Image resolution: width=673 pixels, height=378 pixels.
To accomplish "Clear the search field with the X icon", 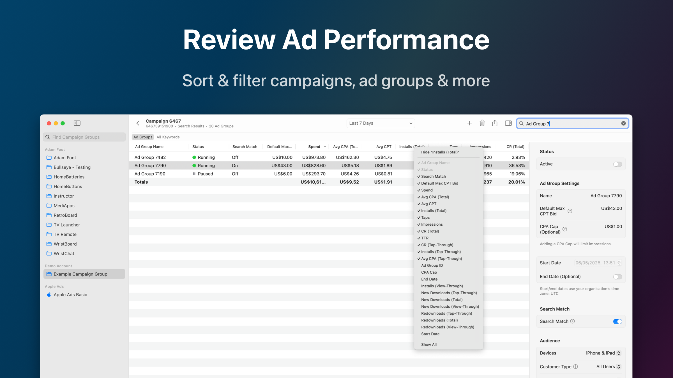I will click(x=623, y=123).
